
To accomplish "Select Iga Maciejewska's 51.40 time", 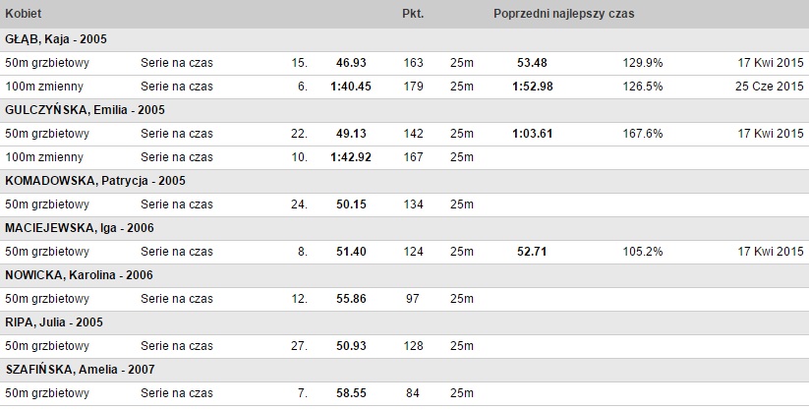I will [351, 252].
